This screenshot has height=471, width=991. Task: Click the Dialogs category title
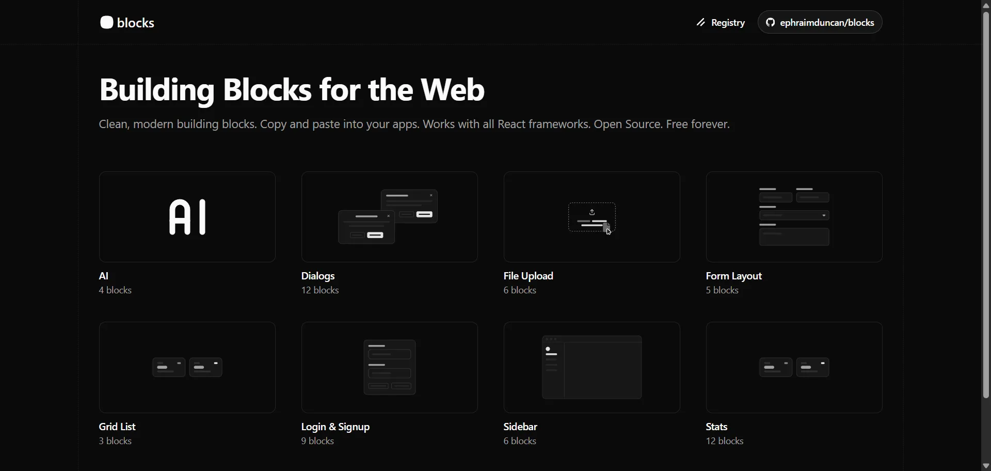318,276
